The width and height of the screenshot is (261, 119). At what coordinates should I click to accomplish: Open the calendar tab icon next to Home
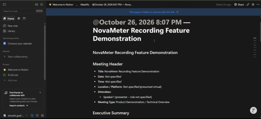click(24, 18)
